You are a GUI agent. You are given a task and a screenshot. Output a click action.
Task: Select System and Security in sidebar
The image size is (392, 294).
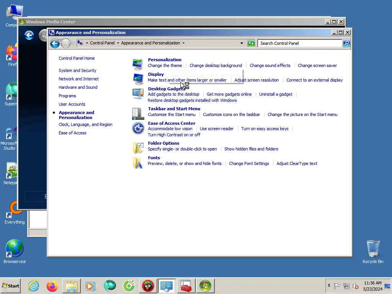[77, 70]
